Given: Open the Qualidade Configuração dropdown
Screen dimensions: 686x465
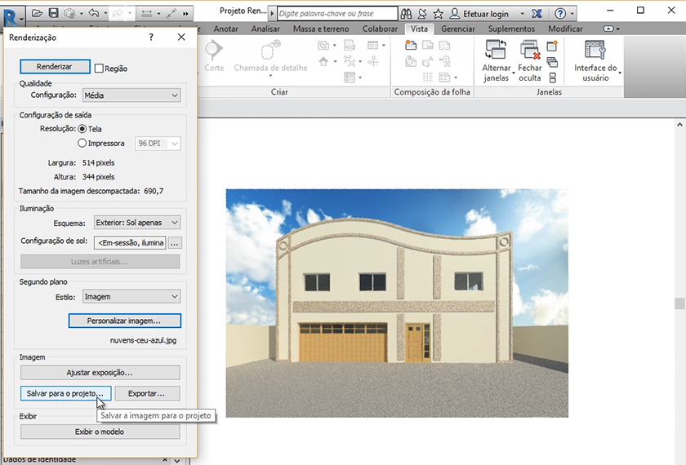Looking at the screenshot, I should [131, 95].
